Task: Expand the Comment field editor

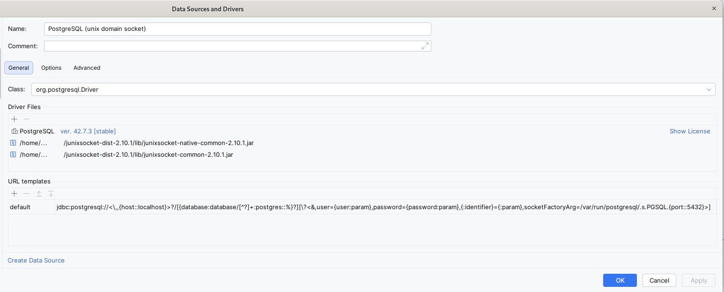Action: 425,46
